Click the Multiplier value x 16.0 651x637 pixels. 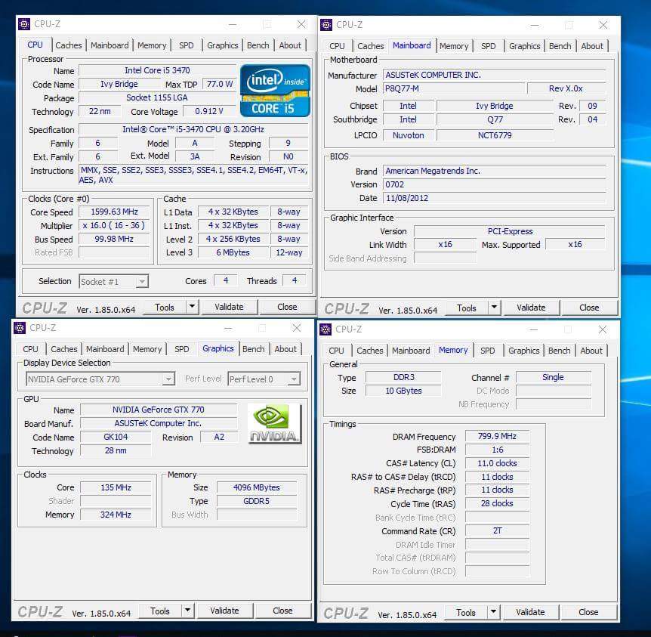[114, 226]
